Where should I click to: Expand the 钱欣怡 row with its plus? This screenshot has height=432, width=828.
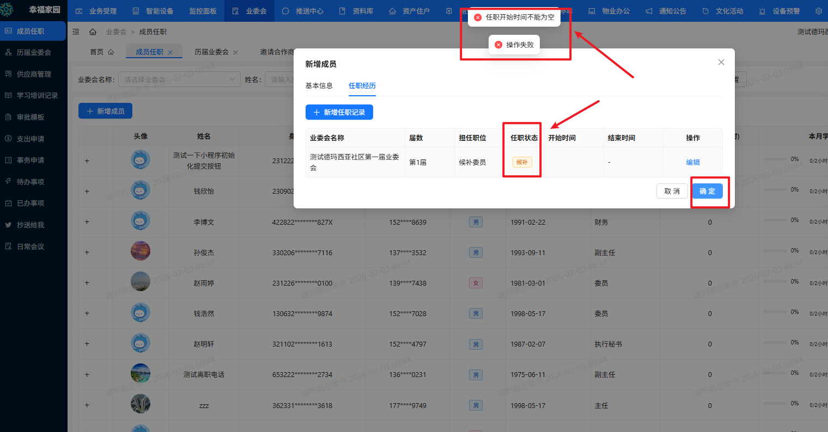click(87, 192)
